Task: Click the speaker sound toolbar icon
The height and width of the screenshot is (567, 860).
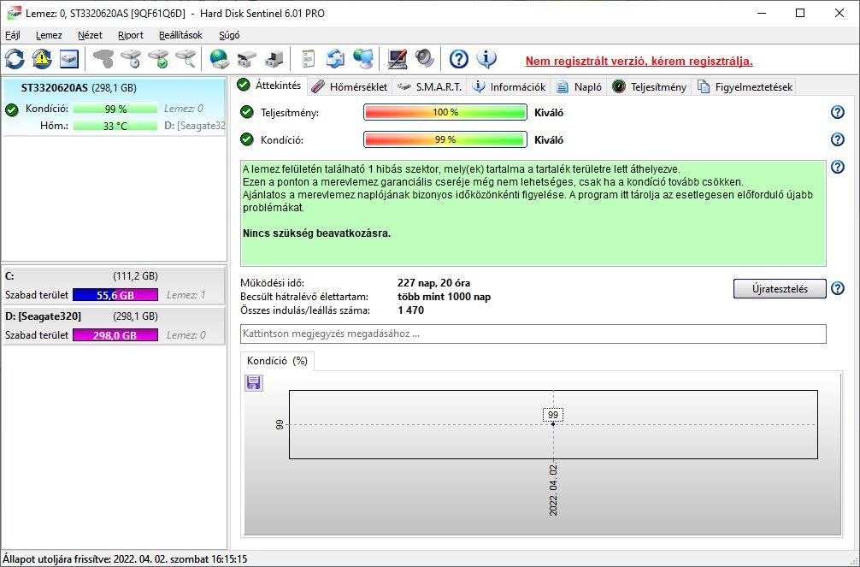Action: (x=424, y=59)
